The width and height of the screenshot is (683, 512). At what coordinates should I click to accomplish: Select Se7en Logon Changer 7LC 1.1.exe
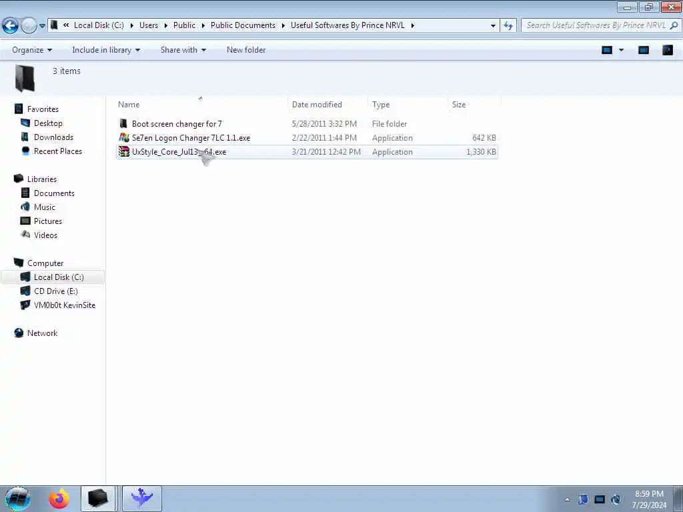pos(191,138)
